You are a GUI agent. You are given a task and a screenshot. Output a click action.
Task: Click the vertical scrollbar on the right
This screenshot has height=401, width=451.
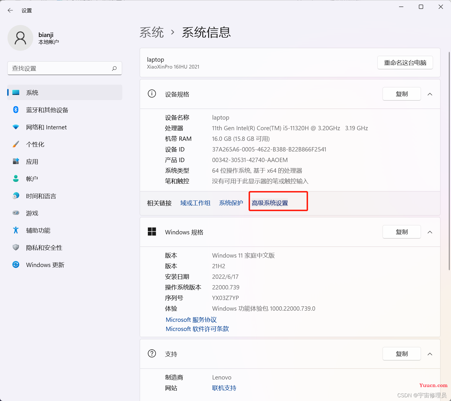coord(449,161)
